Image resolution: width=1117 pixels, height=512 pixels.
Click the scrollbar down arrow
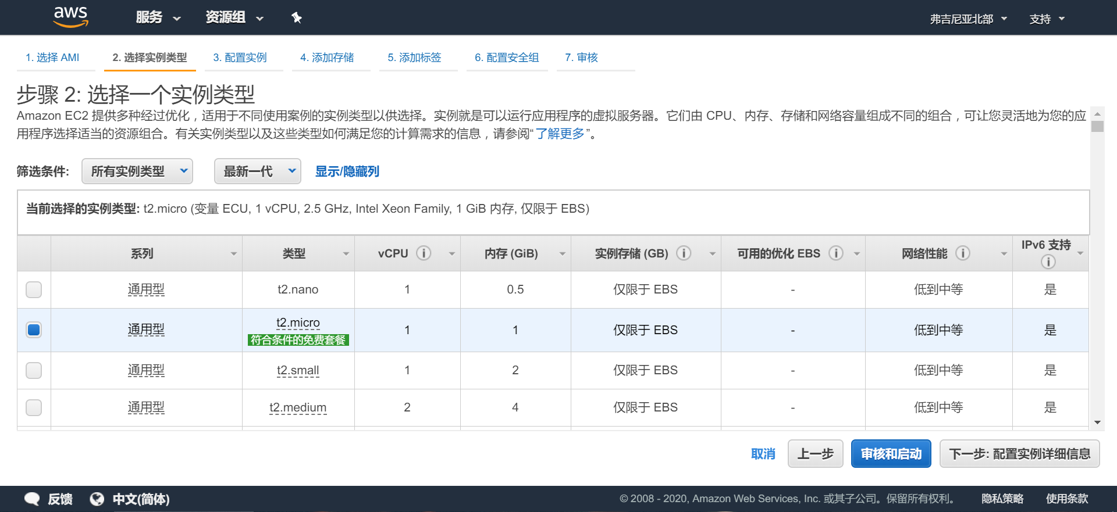pos(1097,423)
